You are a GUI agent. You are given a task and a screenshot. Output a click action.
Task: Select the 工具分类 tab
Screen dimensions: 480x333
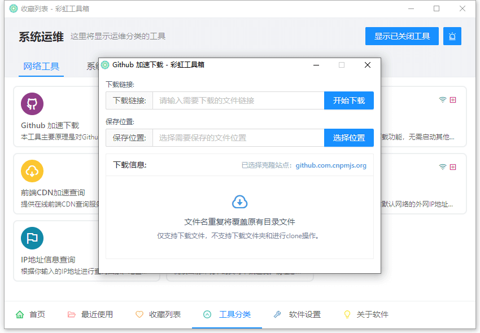tap(227, 314)
